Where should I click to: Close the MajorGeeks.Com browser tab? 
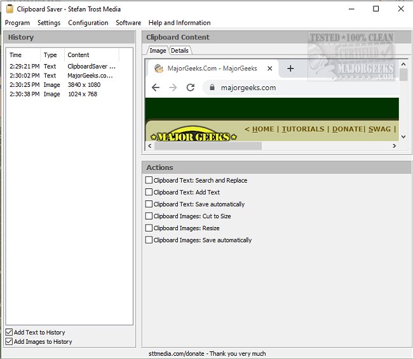270,69
